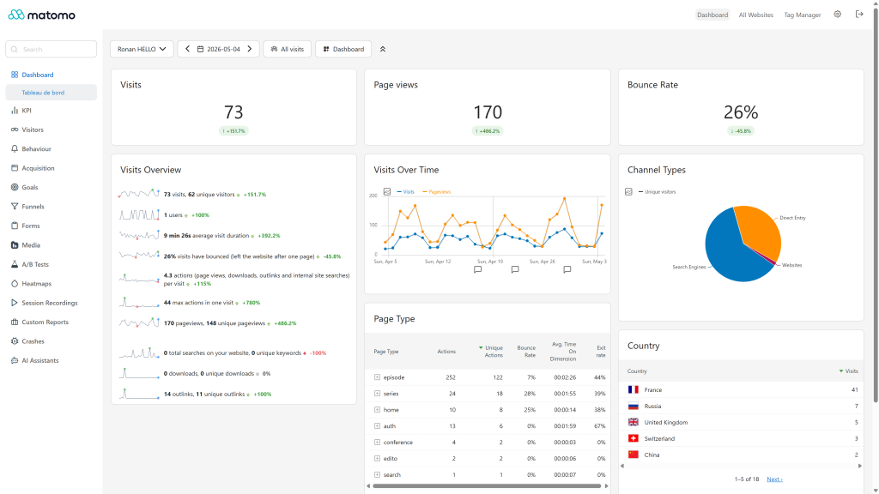Open the Heatmaps sidebar section
This screenshot has height=494, width=879.
tap(36, 283)
